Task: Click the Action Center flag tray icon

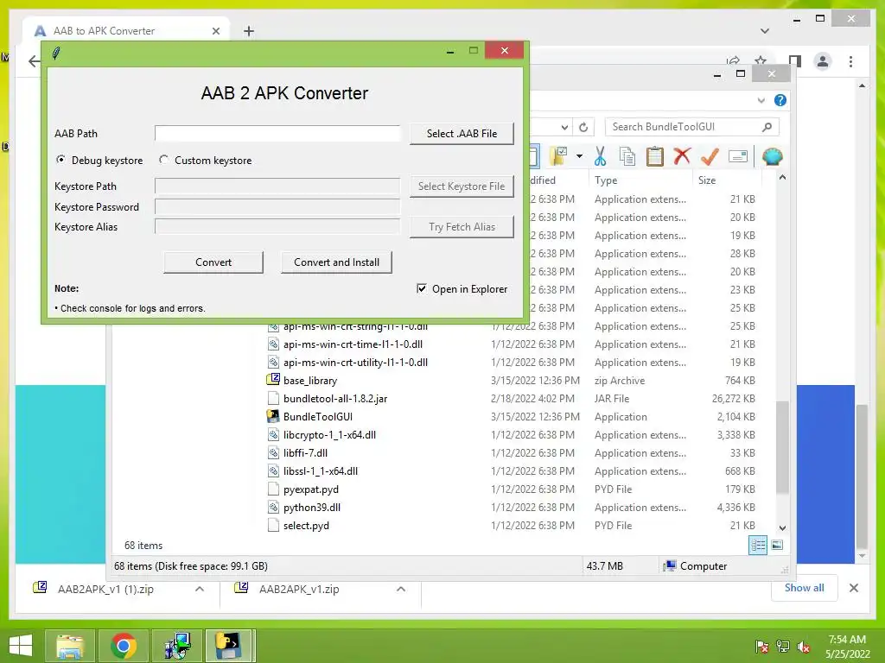Action: click(x=761, y=647)
